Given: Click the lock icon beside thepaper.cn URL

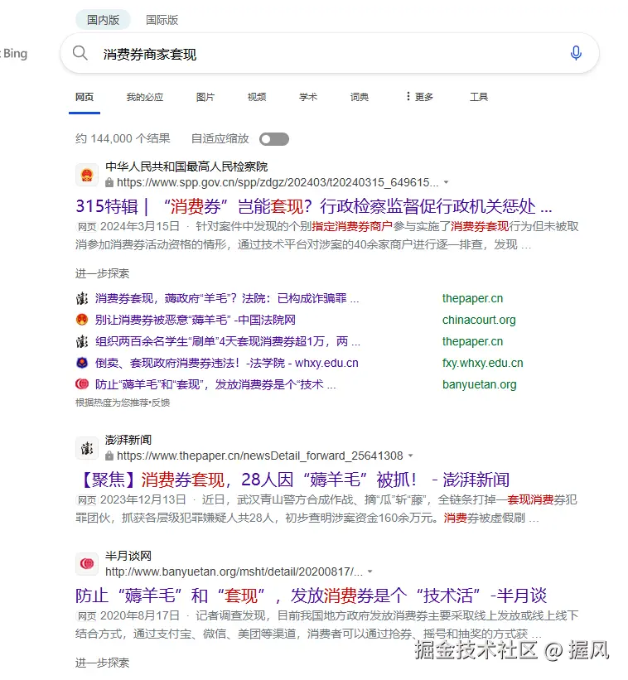Looking at the screenshot, I should 109,456.
